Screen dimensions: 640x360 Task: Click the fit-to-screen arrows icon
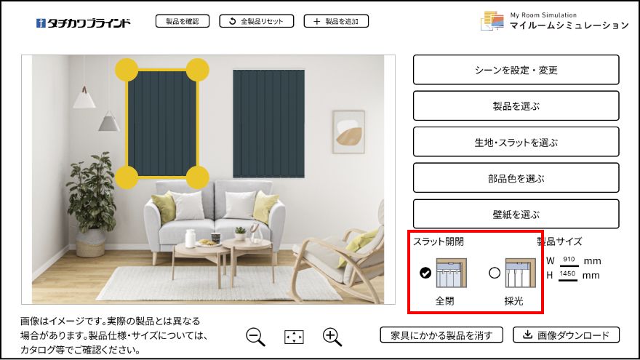(294, 337)
